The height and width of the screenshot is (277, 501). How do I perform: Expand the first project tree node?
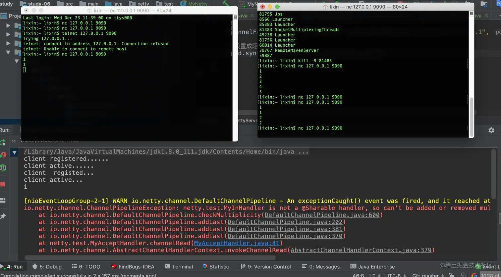coord(8,25)
